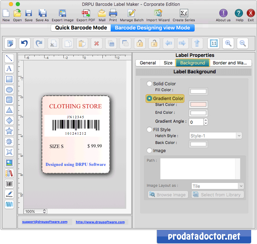This screenshot has height=244, width=257.
Task: Click the image Path text box
Action: click(x=200, y=169)
